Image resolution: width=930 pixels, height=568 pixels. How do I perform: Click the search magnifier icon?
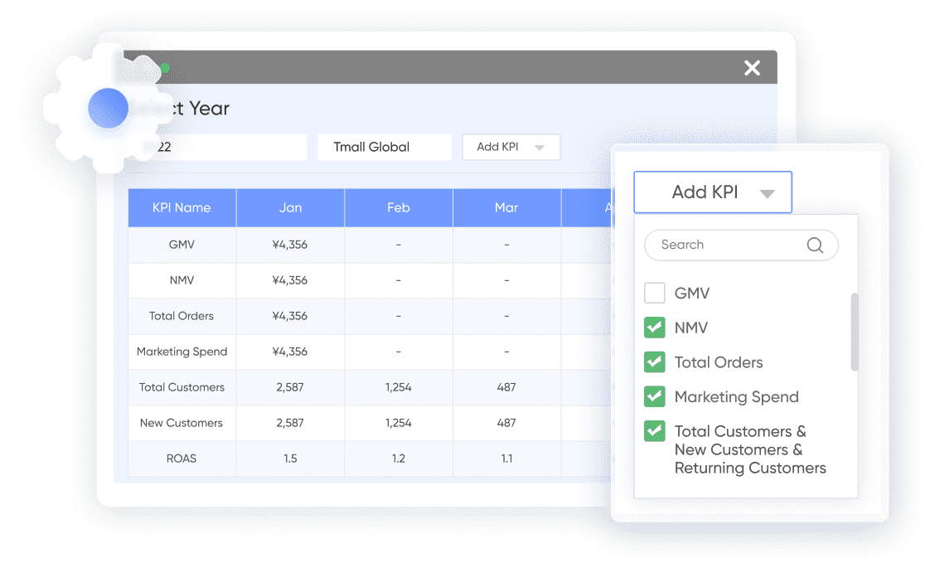[814, 245]
